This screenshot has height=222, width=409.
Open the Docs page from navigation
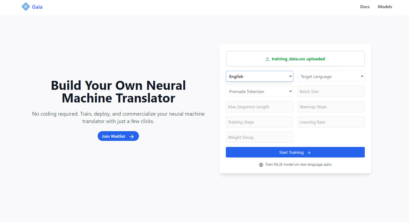click(x=365, y=7)
